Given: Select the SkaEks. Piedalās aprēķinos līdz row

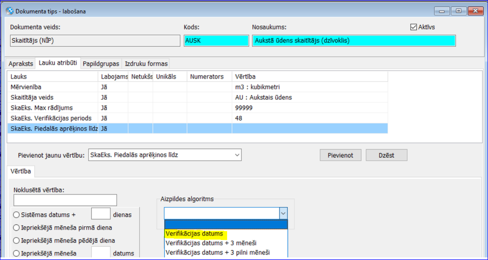Looking at the screenshot, I should pos(198,128).
